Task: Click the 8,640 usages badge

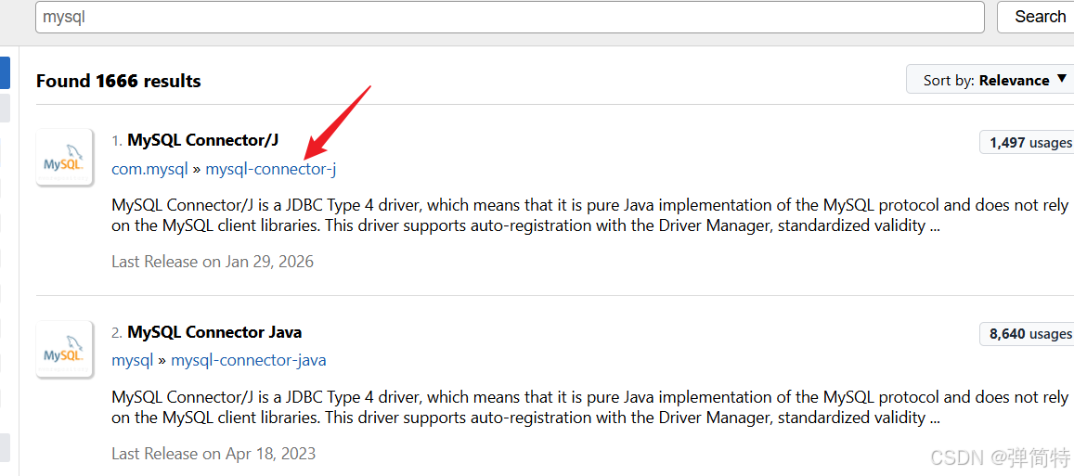Action: click(x=1027, y=334)
